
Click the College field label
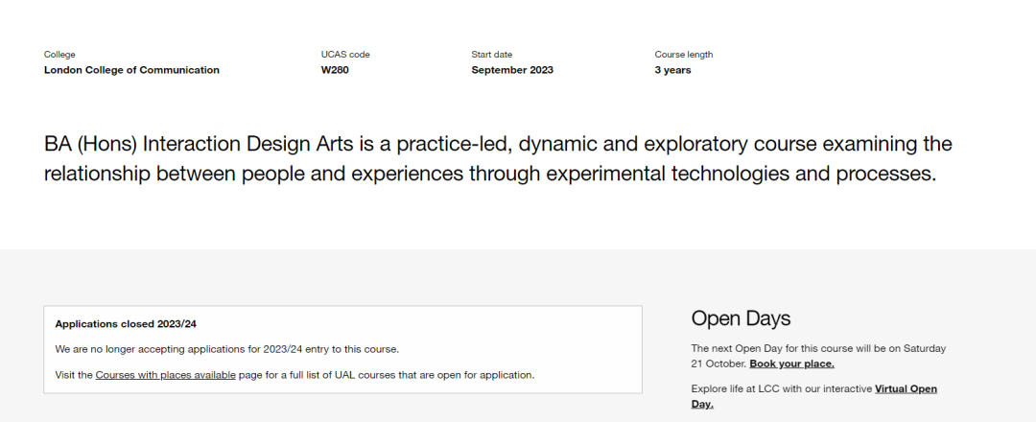(59, 55)
